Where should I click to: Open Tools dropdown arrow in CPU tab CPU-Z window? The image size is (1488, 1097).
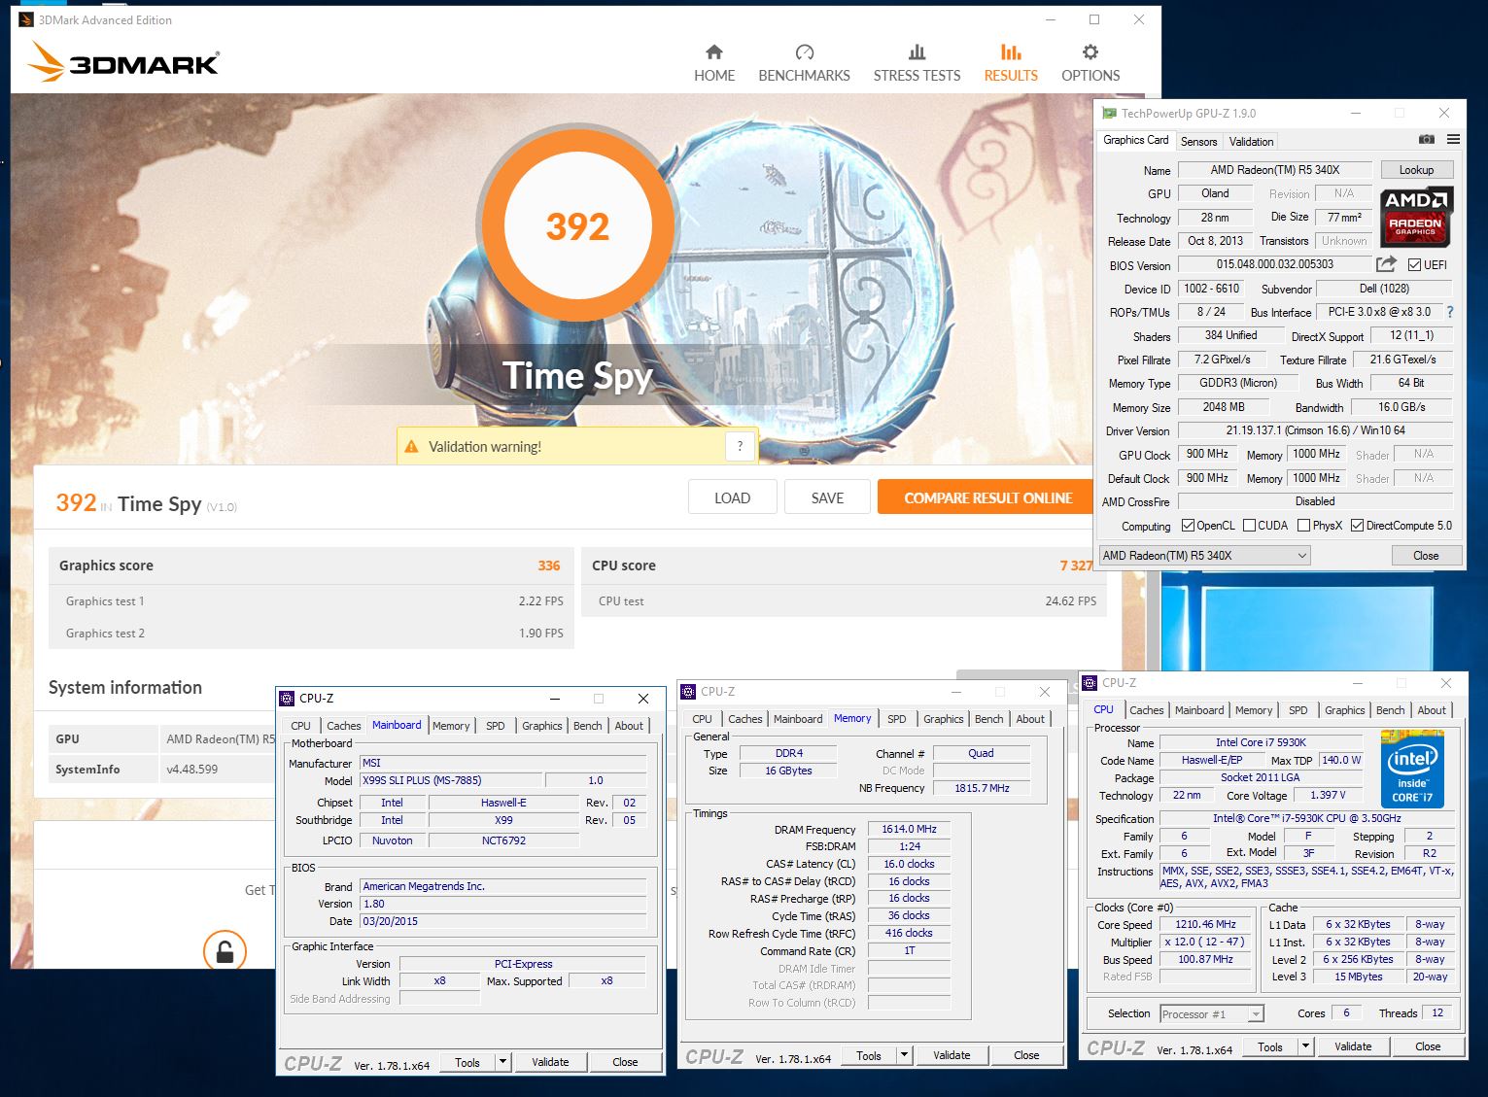(1305, 1046)
